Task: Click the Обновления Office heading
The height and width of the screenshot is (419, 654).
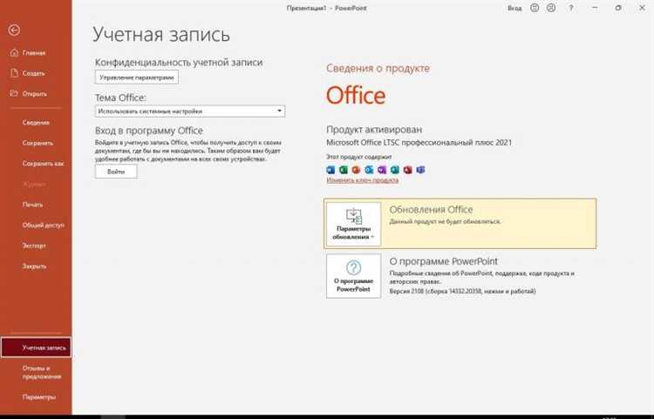Action: coord(432,209)
